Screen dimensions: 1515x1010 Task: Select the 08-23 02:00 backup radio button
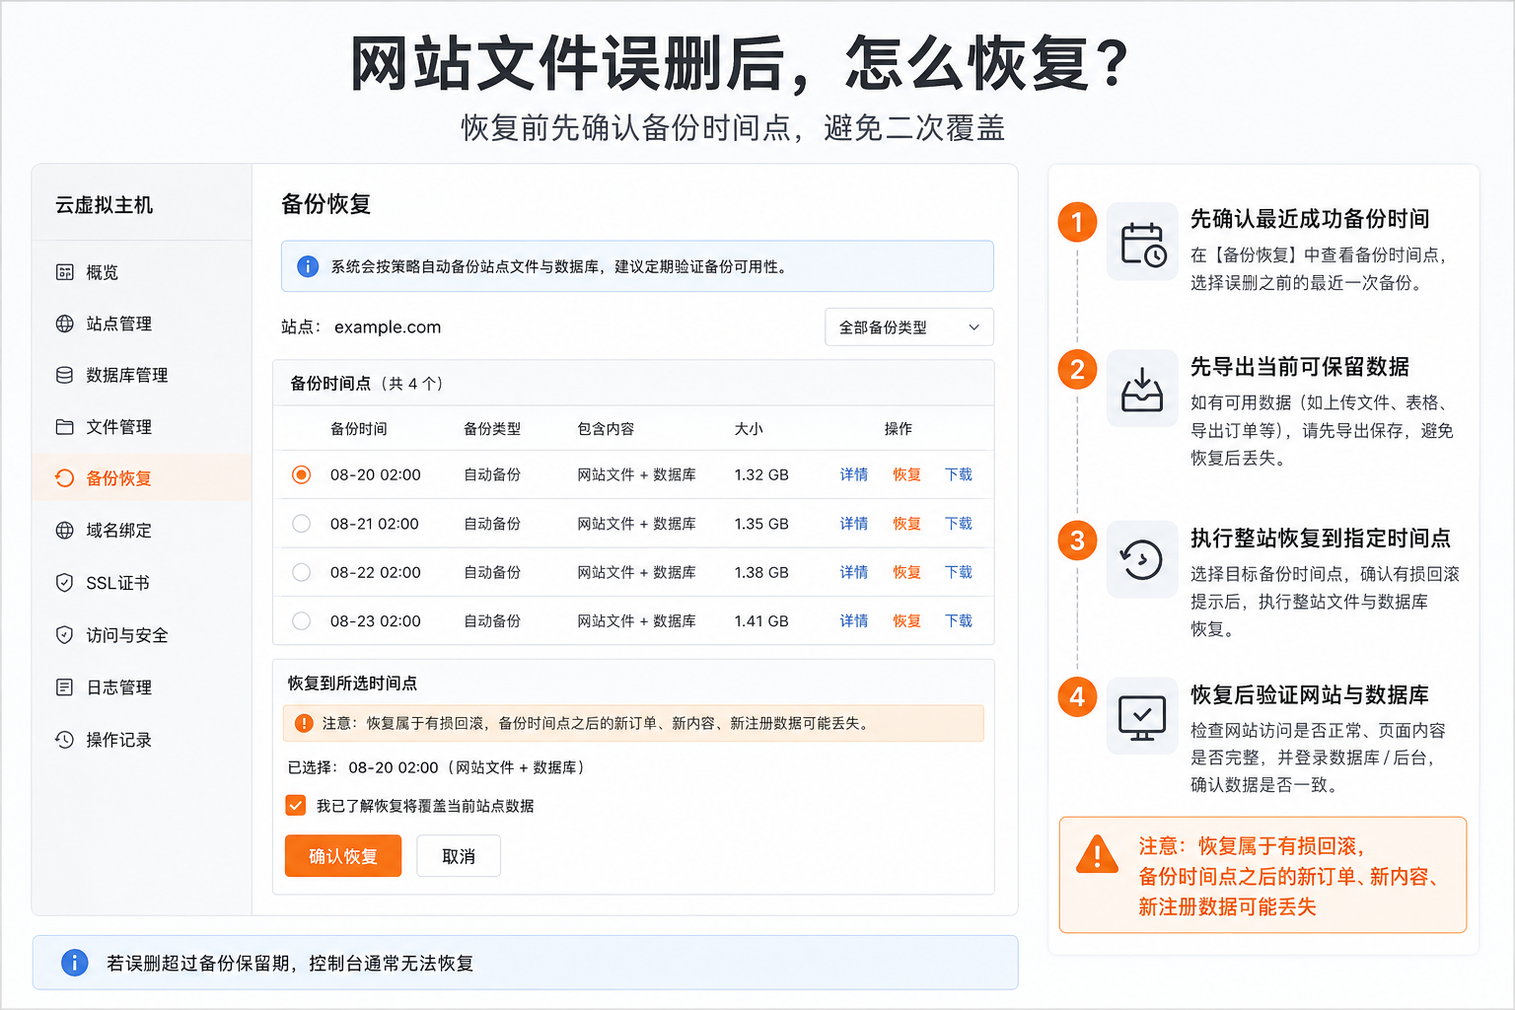(x=302, y=621)
